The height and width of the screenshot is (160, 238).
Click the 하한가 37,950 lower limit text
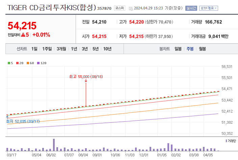coord(159,36)
